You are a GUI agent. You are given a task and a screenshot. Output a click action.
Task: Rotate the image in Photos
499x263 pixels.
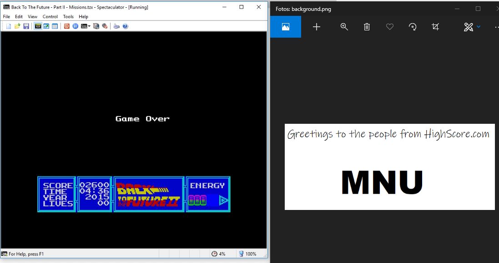point(413,27)
